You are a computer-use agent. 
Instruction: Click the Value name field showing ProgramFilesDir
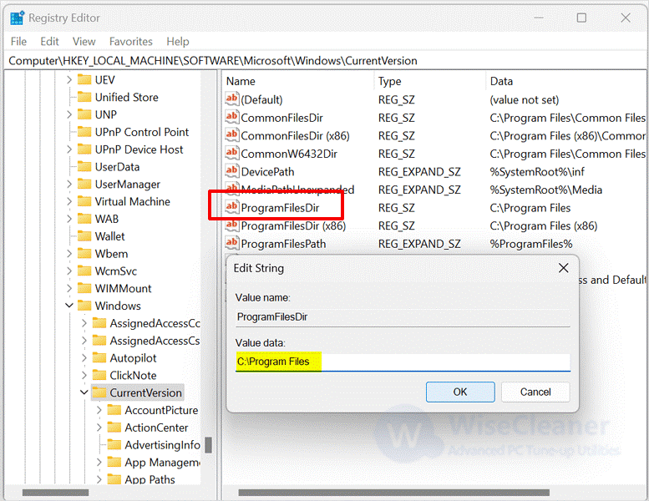point(403,317)
